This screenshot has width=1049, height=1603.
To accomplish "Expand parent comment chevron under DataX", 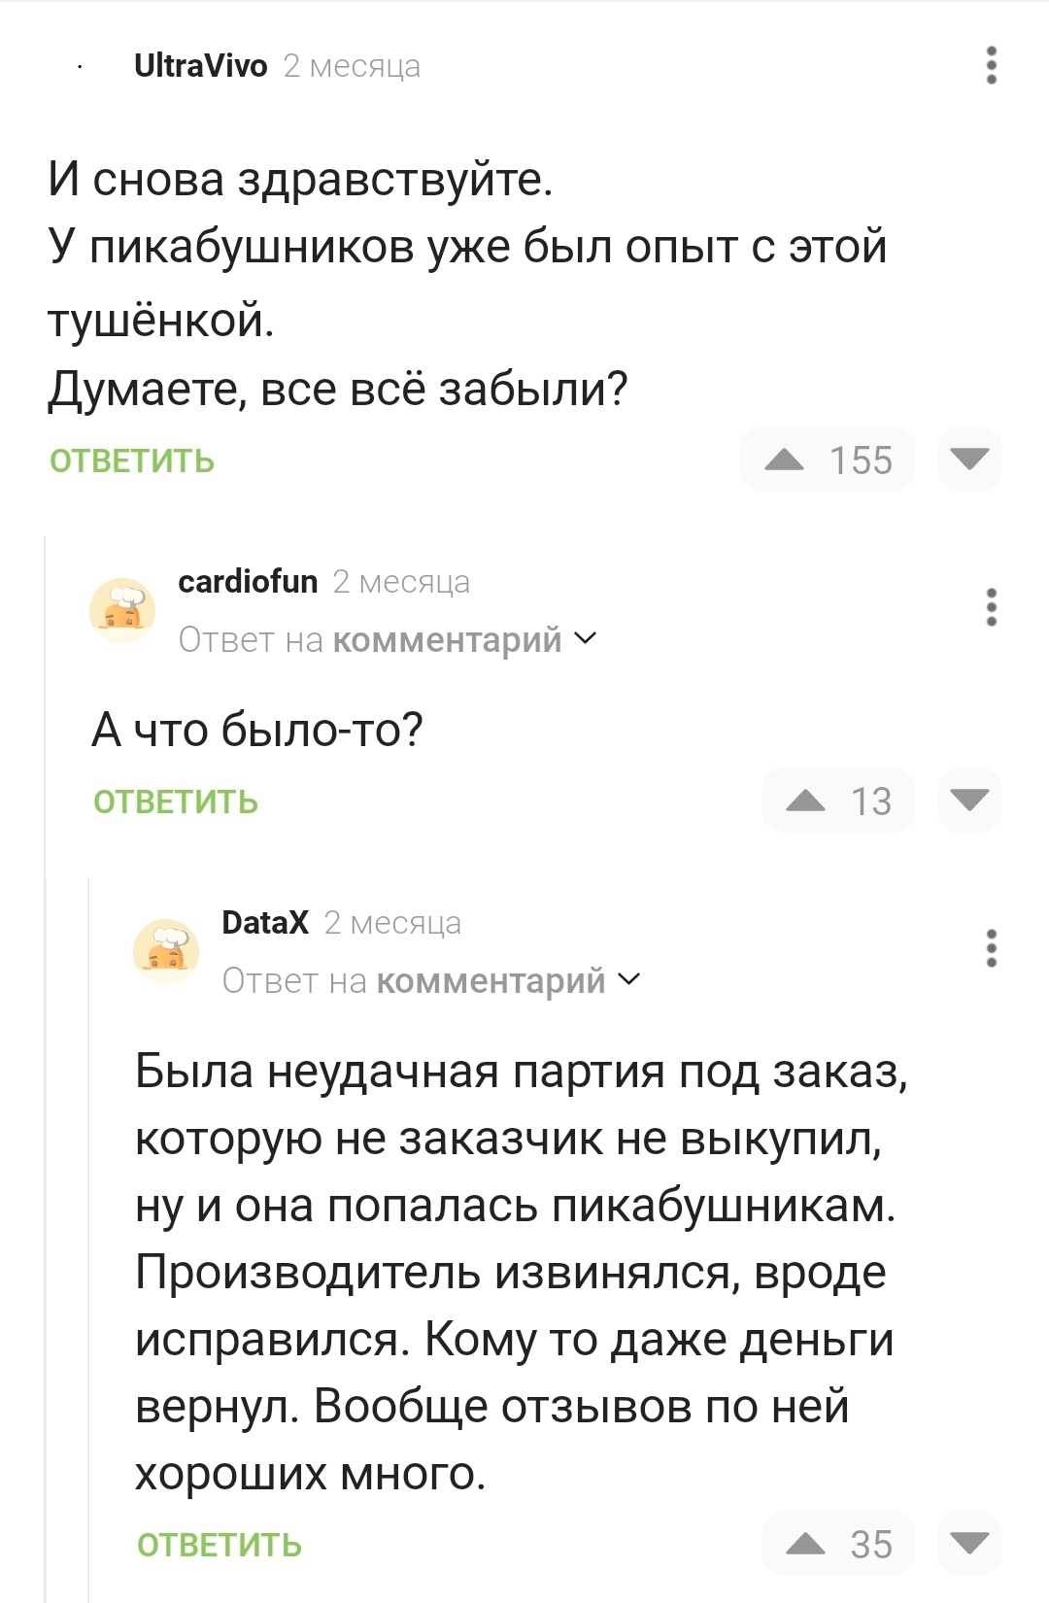I will pyautogui.click(x=629, y=980).
